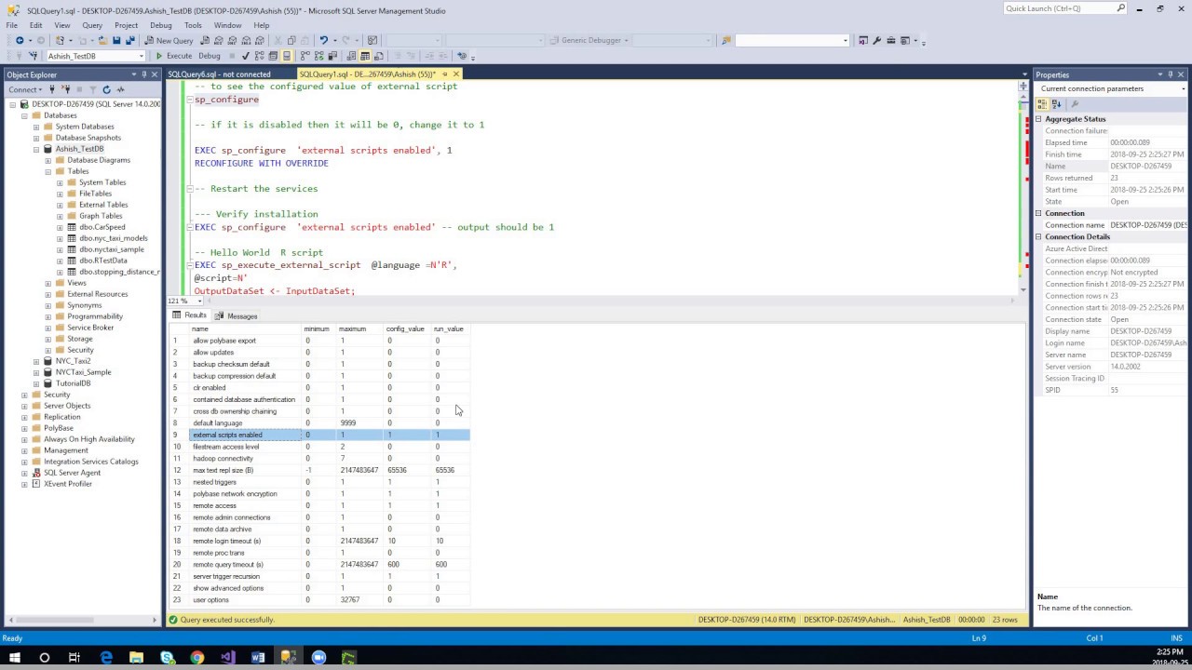The height and width of the screenshot is (670, 1192).
Task: Expand the TutorialDB database node
Action: click(x=36, y=383)
